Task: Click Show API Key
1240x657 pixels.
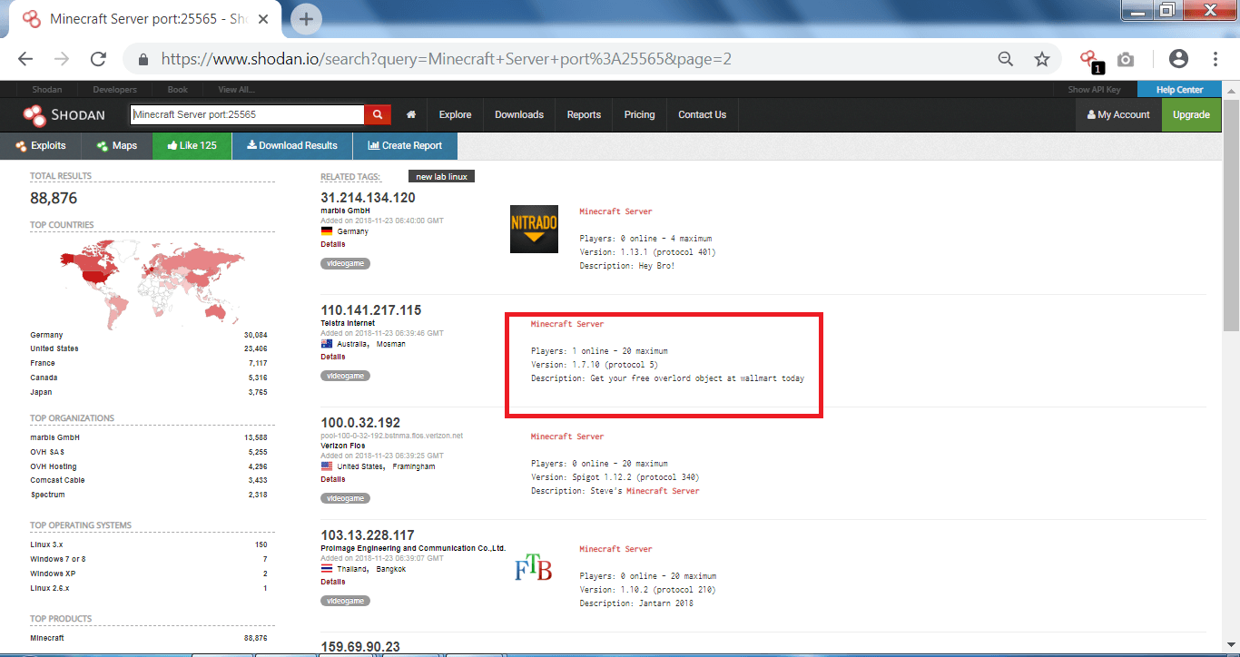Action: click(x=1094, y=90)
